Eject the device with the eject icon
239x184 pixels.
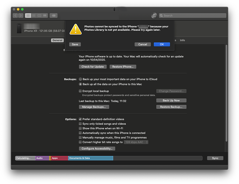pos(154,15)
